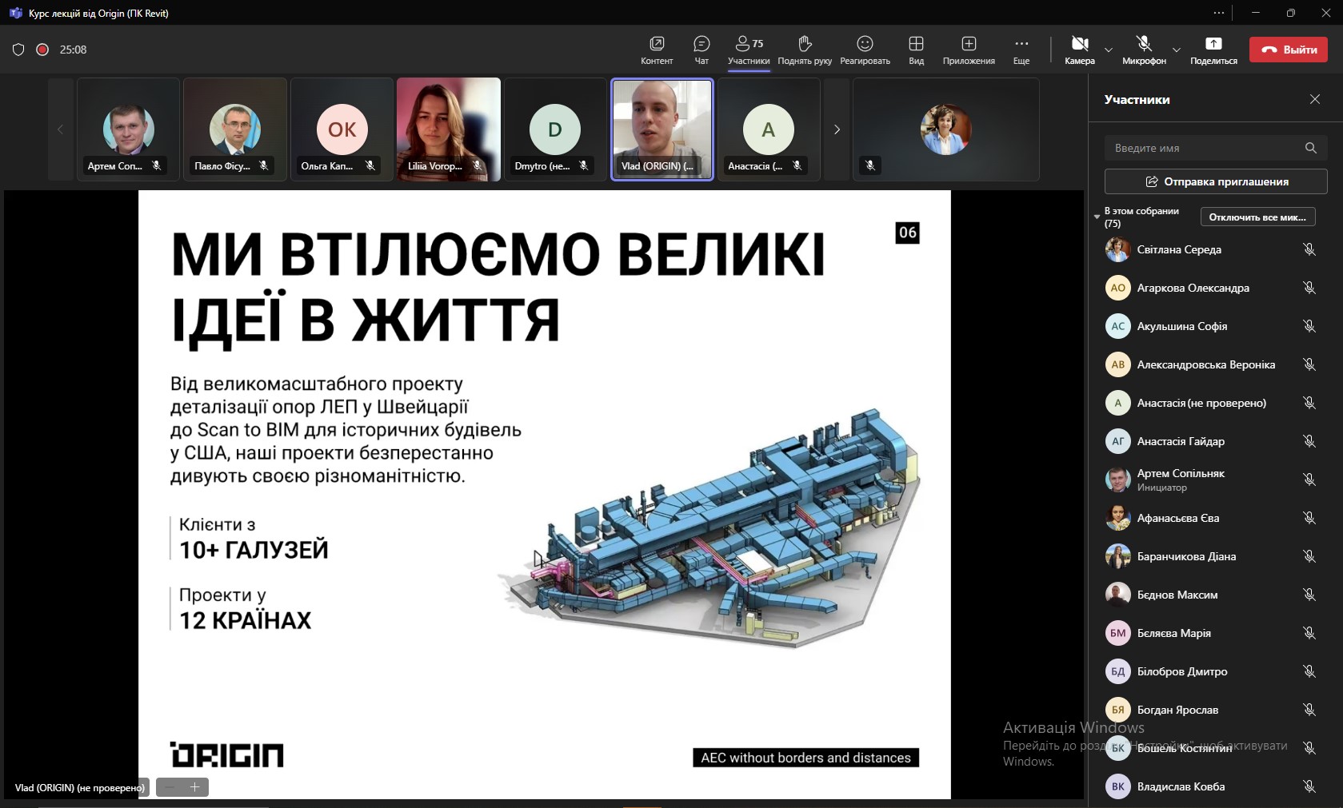Leave meeting with Выйти button
Image resolution: width=1343 pixels, height=808 pixels.
coord(1289,50)
